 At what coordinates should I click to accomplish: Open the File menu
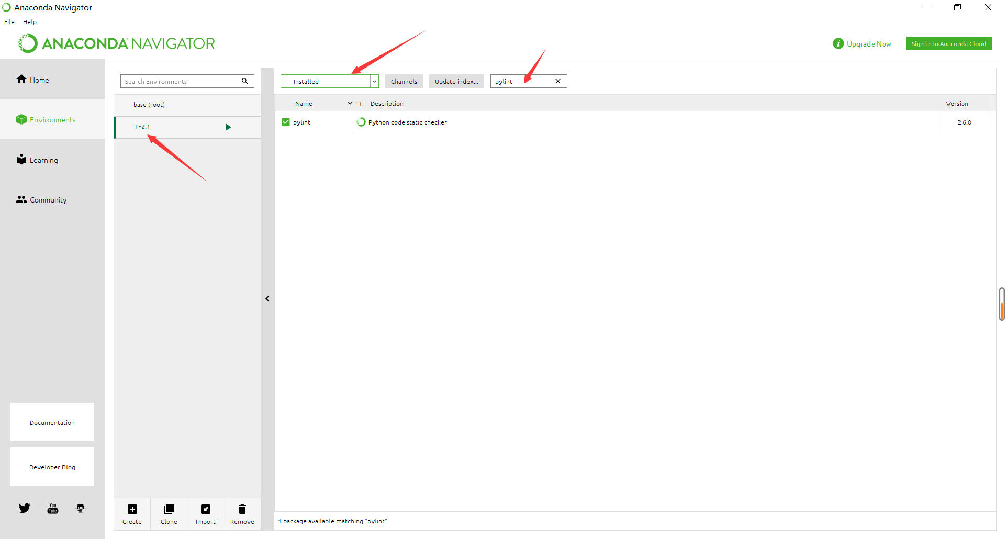point(9,22)
